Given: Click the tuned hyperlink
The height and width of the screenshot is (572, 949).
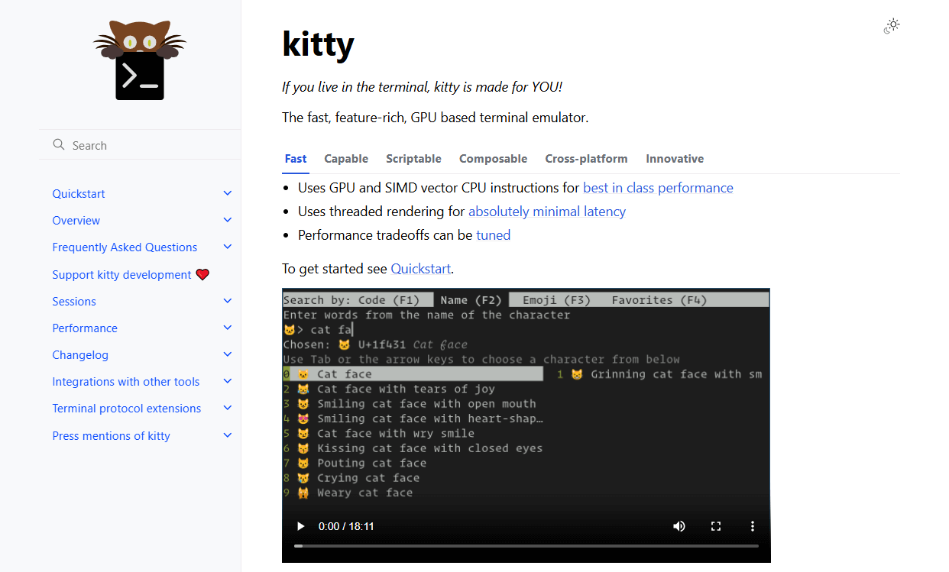Looking at the screenshot, I should 493,235.
